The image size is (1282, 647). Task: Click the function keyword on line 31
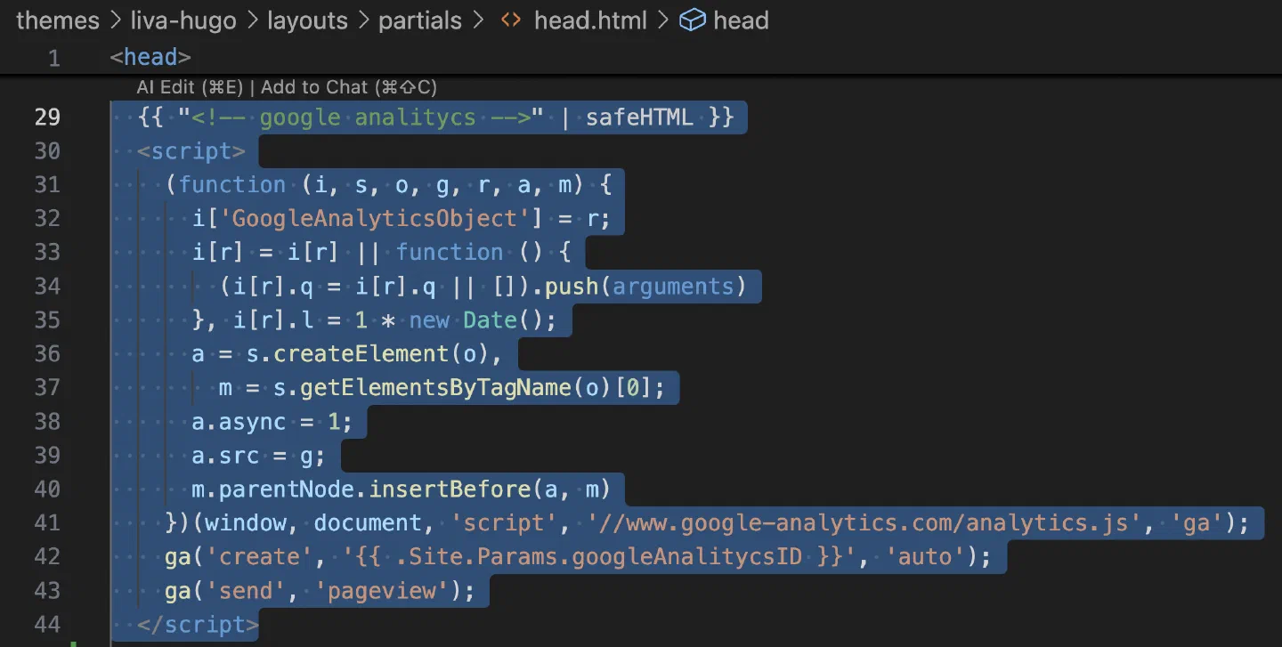[232, 184]
